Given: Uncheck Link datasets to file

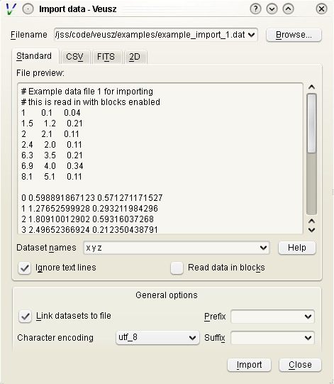Looking at the screenshot, I should [x=25, y=316].
